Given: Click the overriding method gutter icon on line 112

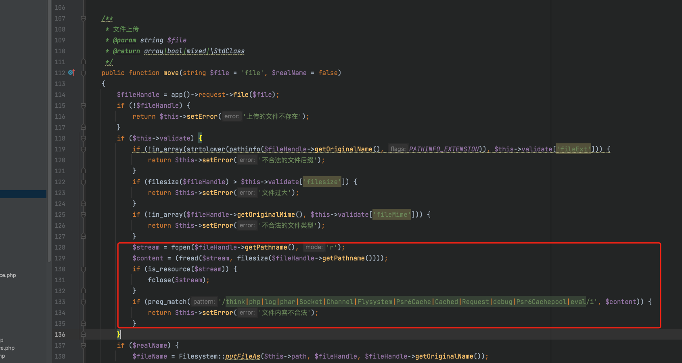Looking at the screenshot, I should (71, 73).
